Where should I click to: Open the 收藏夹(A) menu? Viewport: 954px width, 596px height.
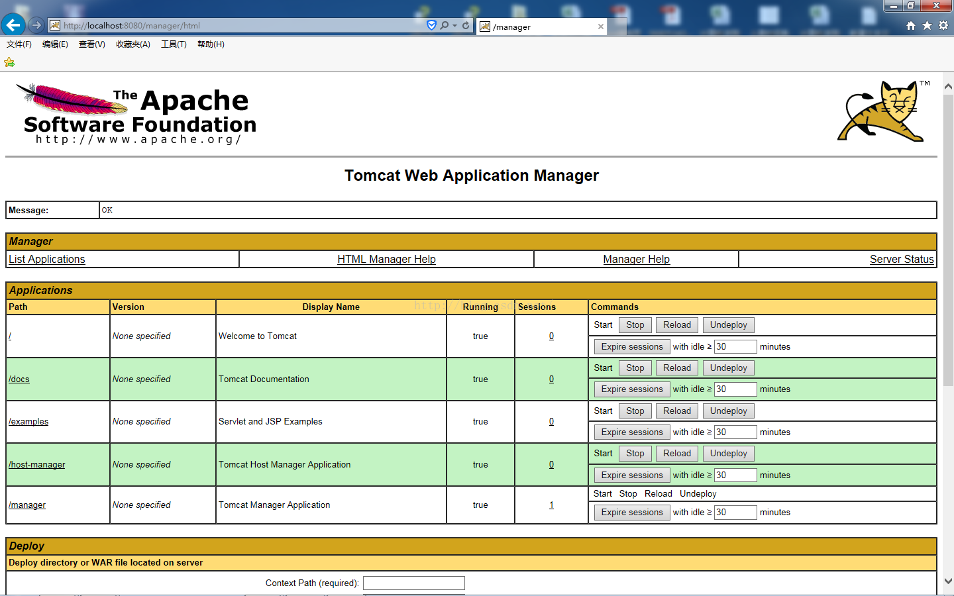coord(133,44)
